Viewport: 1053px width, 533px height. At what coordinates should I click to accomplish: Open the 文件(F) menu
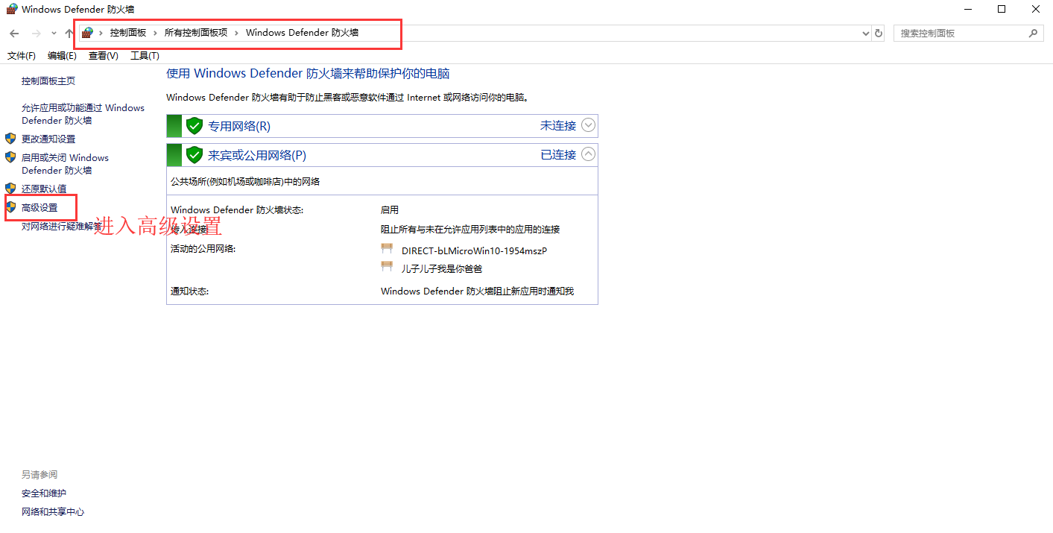22,56
